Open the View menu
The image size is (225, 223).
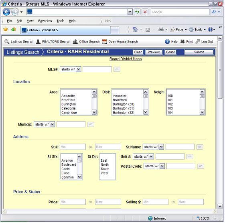30,21
